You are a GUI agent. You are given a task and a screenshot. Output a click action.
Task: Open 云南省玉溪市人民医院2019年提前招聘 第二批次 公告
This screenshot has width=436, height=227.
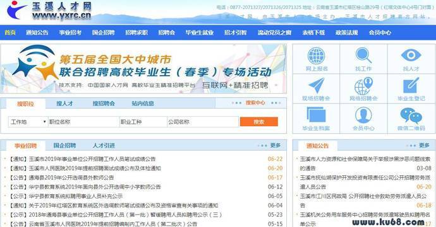(103, 224)
